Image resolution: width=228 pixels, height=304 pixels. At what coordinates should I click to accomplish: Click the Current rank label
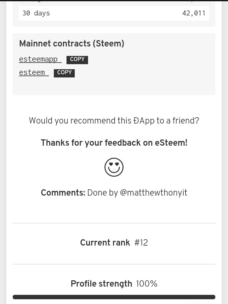105,243
